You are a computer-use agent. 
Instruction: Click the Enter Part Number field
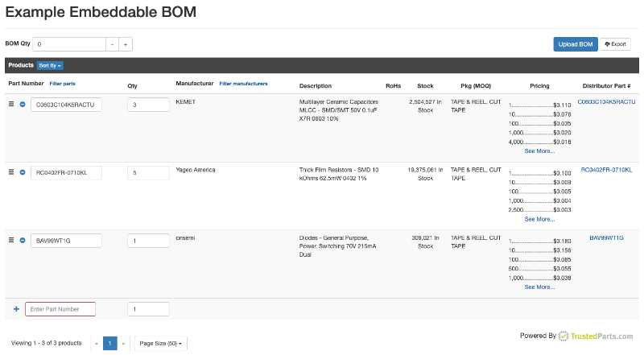pos(60,309)
